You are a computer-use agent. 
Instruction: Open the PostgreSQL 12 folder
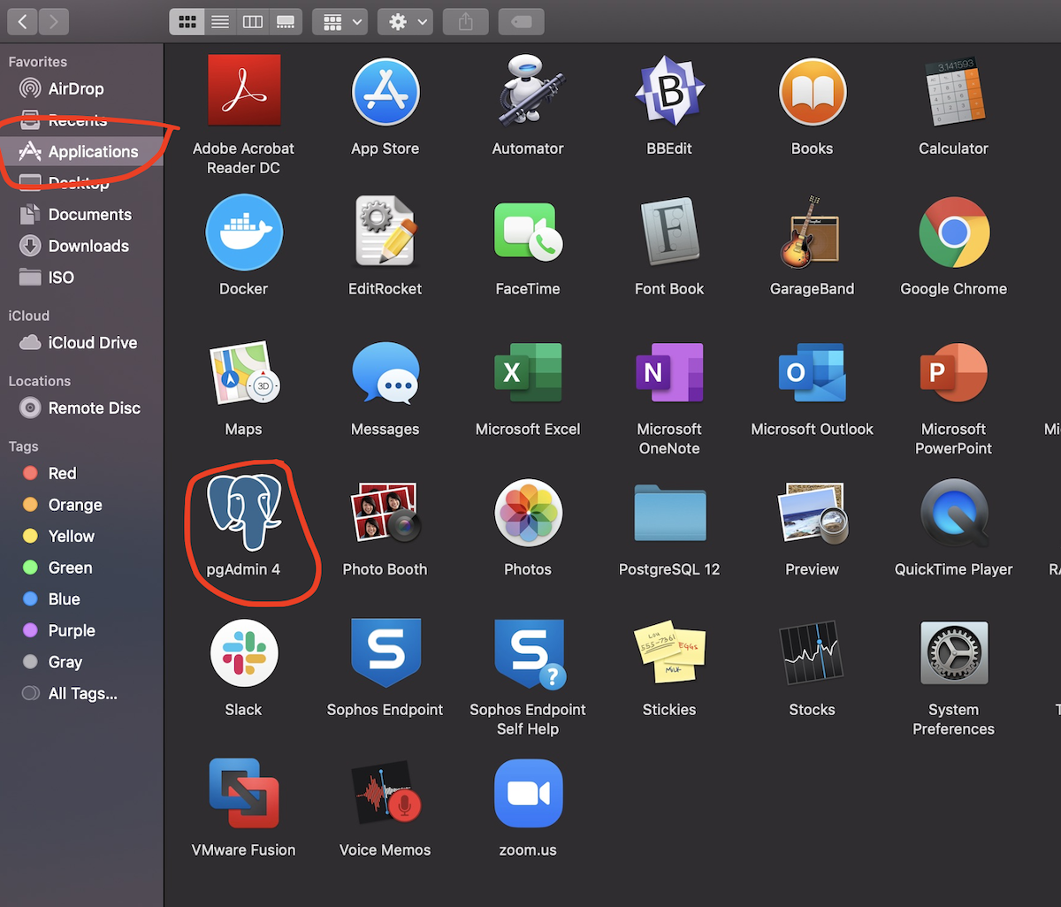669,514
